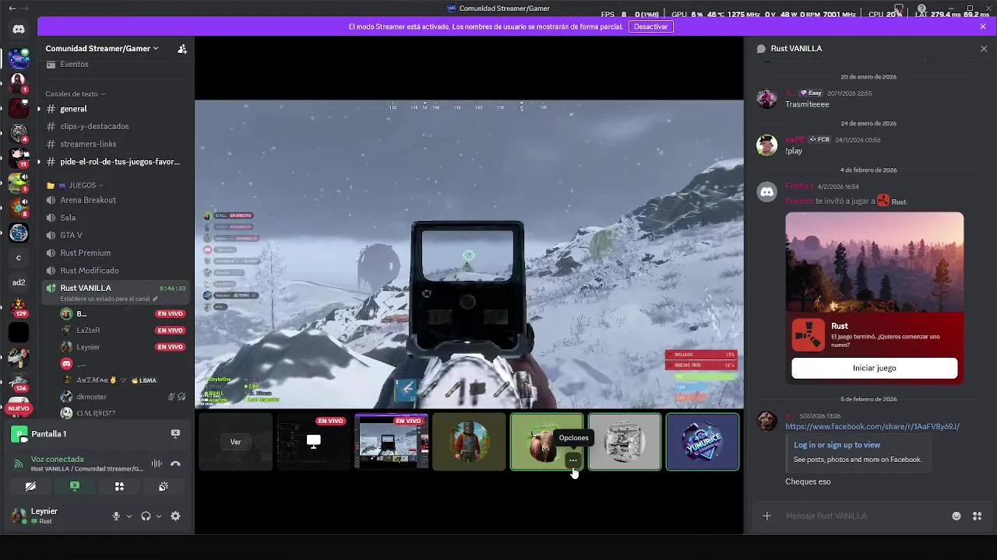Expand microphone input options arrow
Image resolution: width=997 pixels, height=560 pixels.
point(129,516)
